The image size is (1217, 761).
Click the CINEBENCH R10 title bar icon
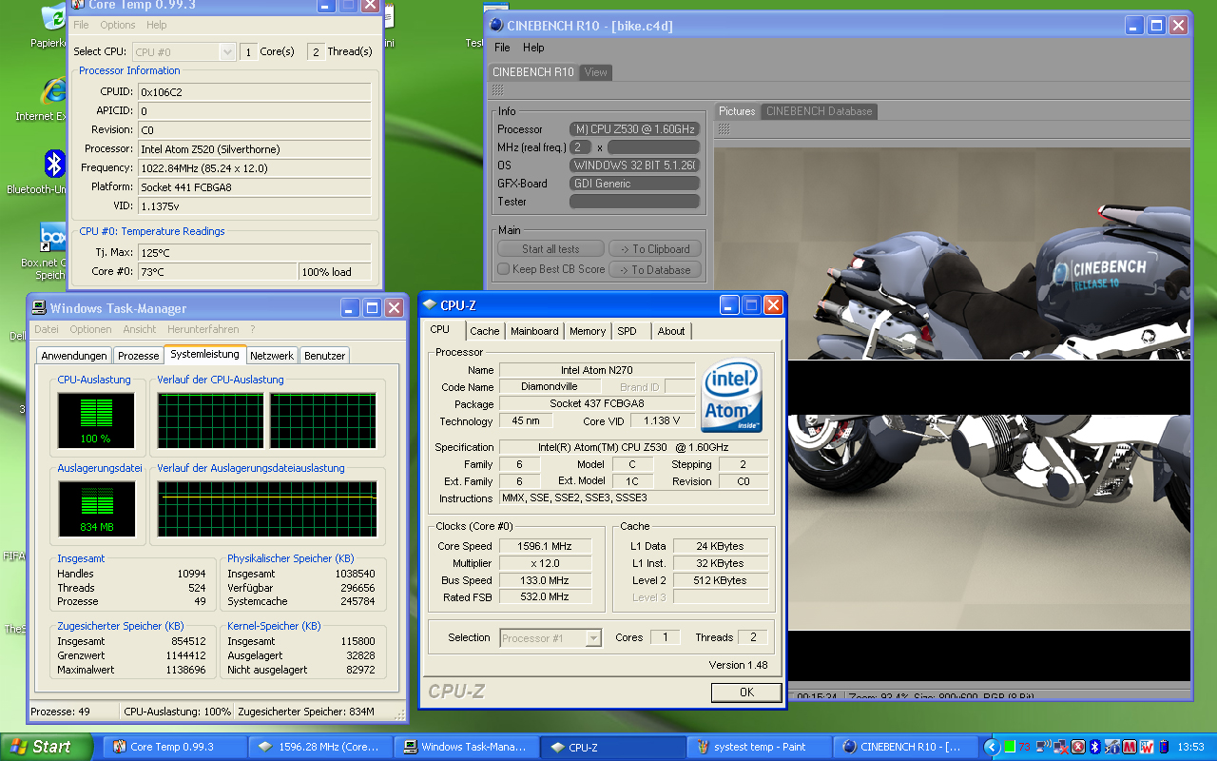coord(495,25)
